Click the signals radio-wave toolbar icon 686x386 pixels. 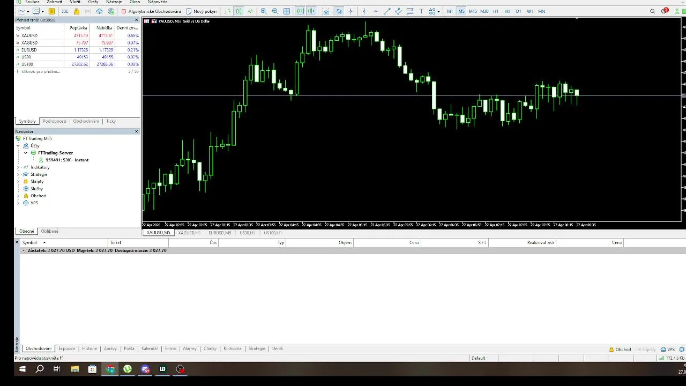(x=88, y=11)
